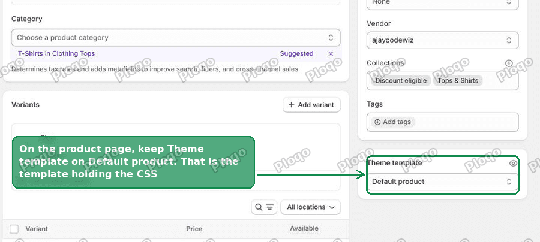Click the Category label
Viewport: 540px width, 242px height.
point(27,19)
